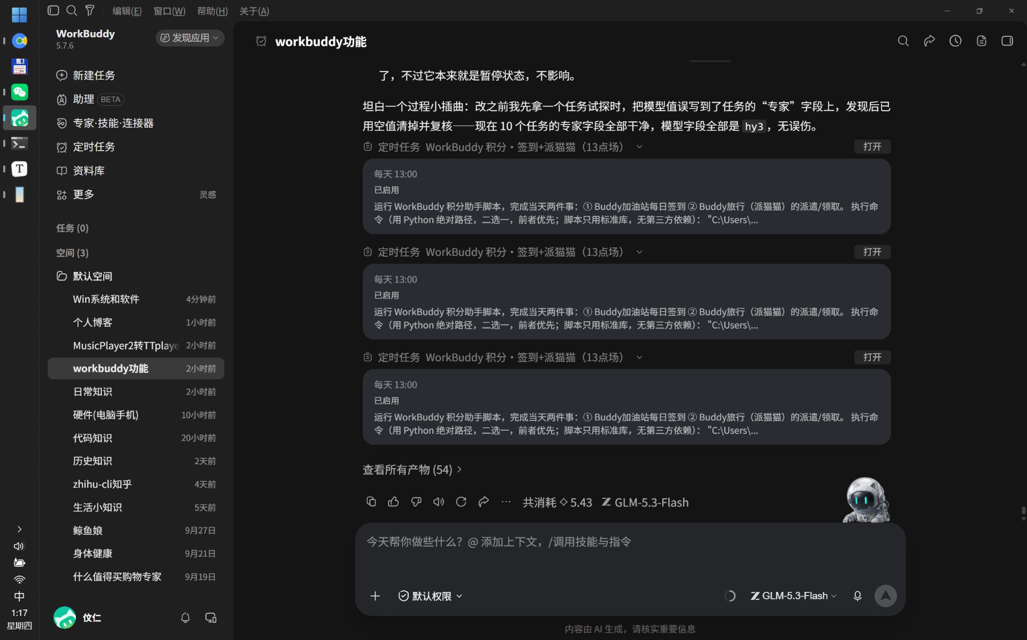Screen dimensions: 1027x640
Task: Open the 窗口(W) menu
Action: tap(170, 11)
